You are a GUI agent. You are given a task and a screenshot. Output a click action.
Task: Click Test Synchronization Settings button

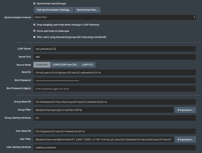pyautogui.click(x=54, y=10)
